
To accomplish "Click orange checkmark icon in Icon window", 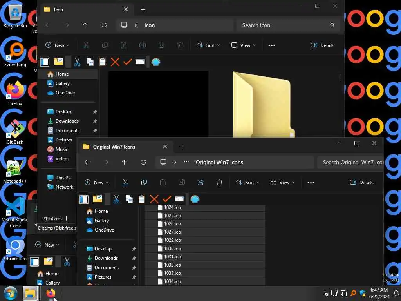I will pyautogui.click(x=128, y=62).
